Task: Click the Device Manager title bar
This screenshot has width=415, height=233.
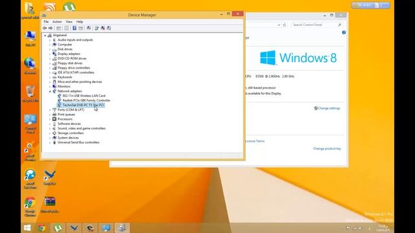Action: (142, 15)
